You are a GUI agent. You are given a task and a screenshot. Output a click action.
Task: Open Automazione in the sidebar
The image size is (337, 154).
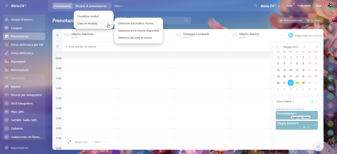(24, 70)
